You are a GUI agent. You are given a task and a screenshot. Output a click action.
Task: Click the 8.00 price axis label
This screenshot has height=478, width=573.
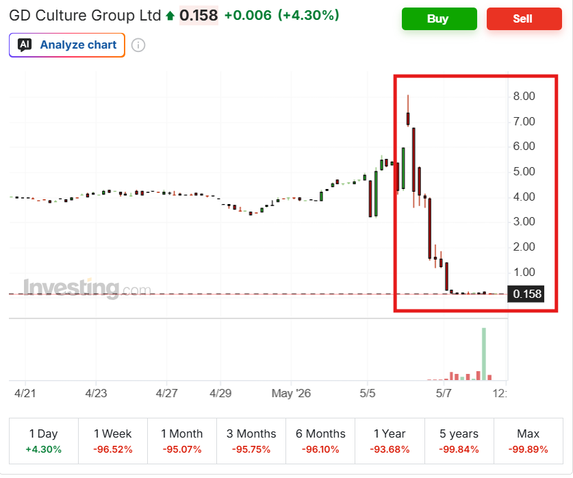pyautogui.click(x=524, y=96)
